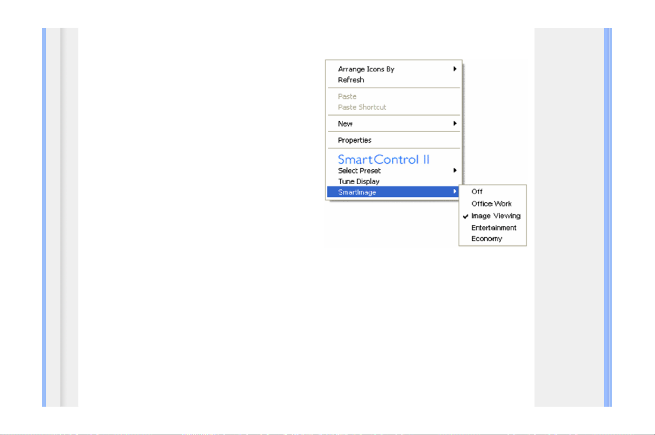
Task: Open Properties from the context menu
Action: 355,140
